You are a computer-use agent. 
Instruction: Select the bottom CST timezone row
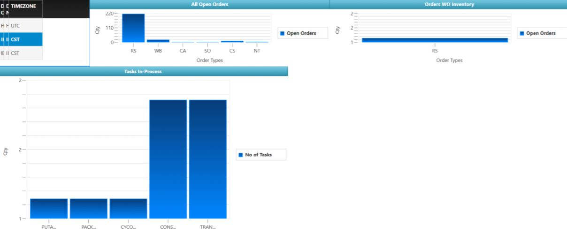21,53
